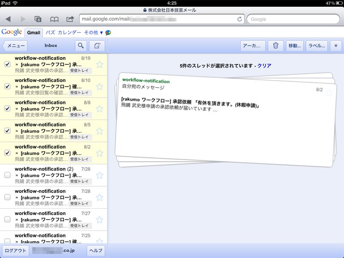Click the Google search field
The image size is (344, 258).
293,19
